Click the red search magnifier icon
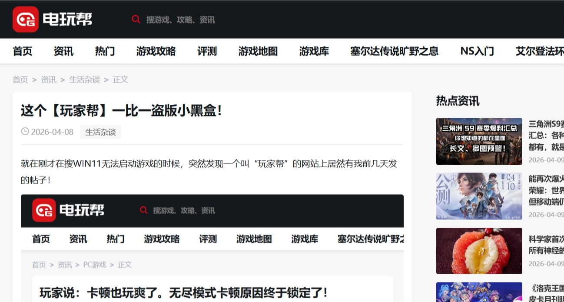 point(136,20)
